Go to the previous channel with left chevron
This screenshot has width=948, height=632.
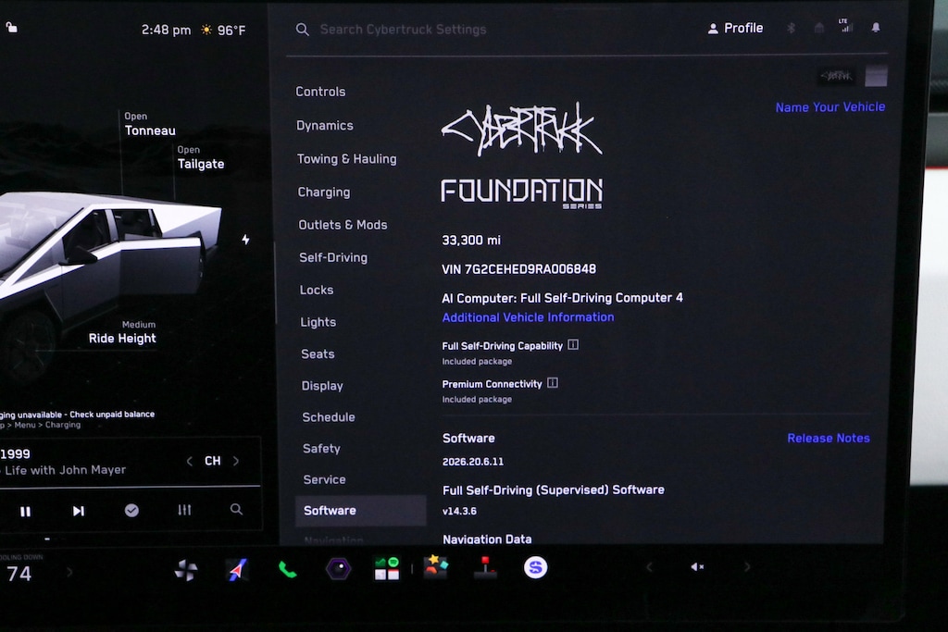(x=189, y=461)
